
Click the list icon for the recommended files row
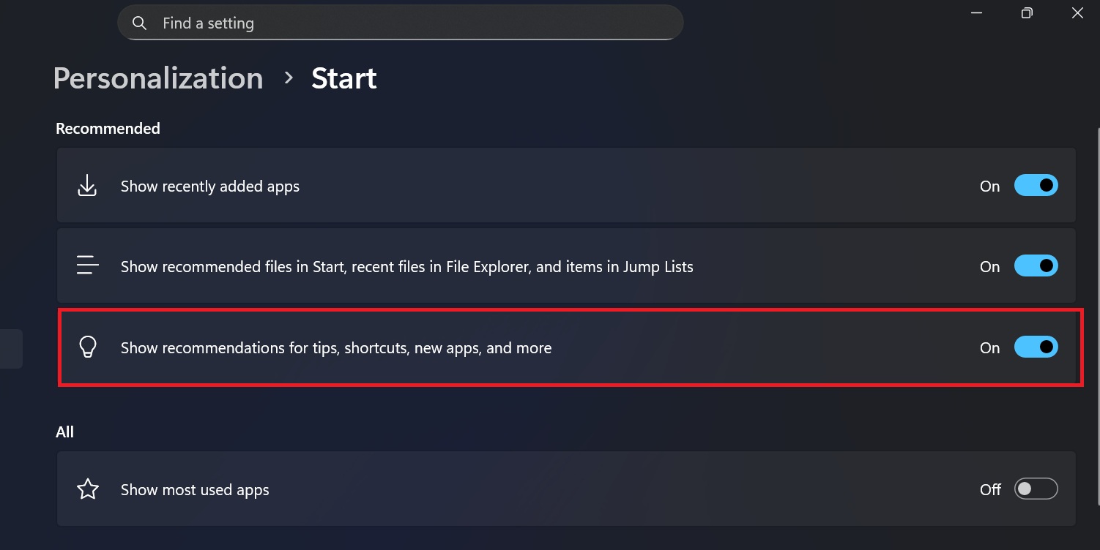coord(87,265)
